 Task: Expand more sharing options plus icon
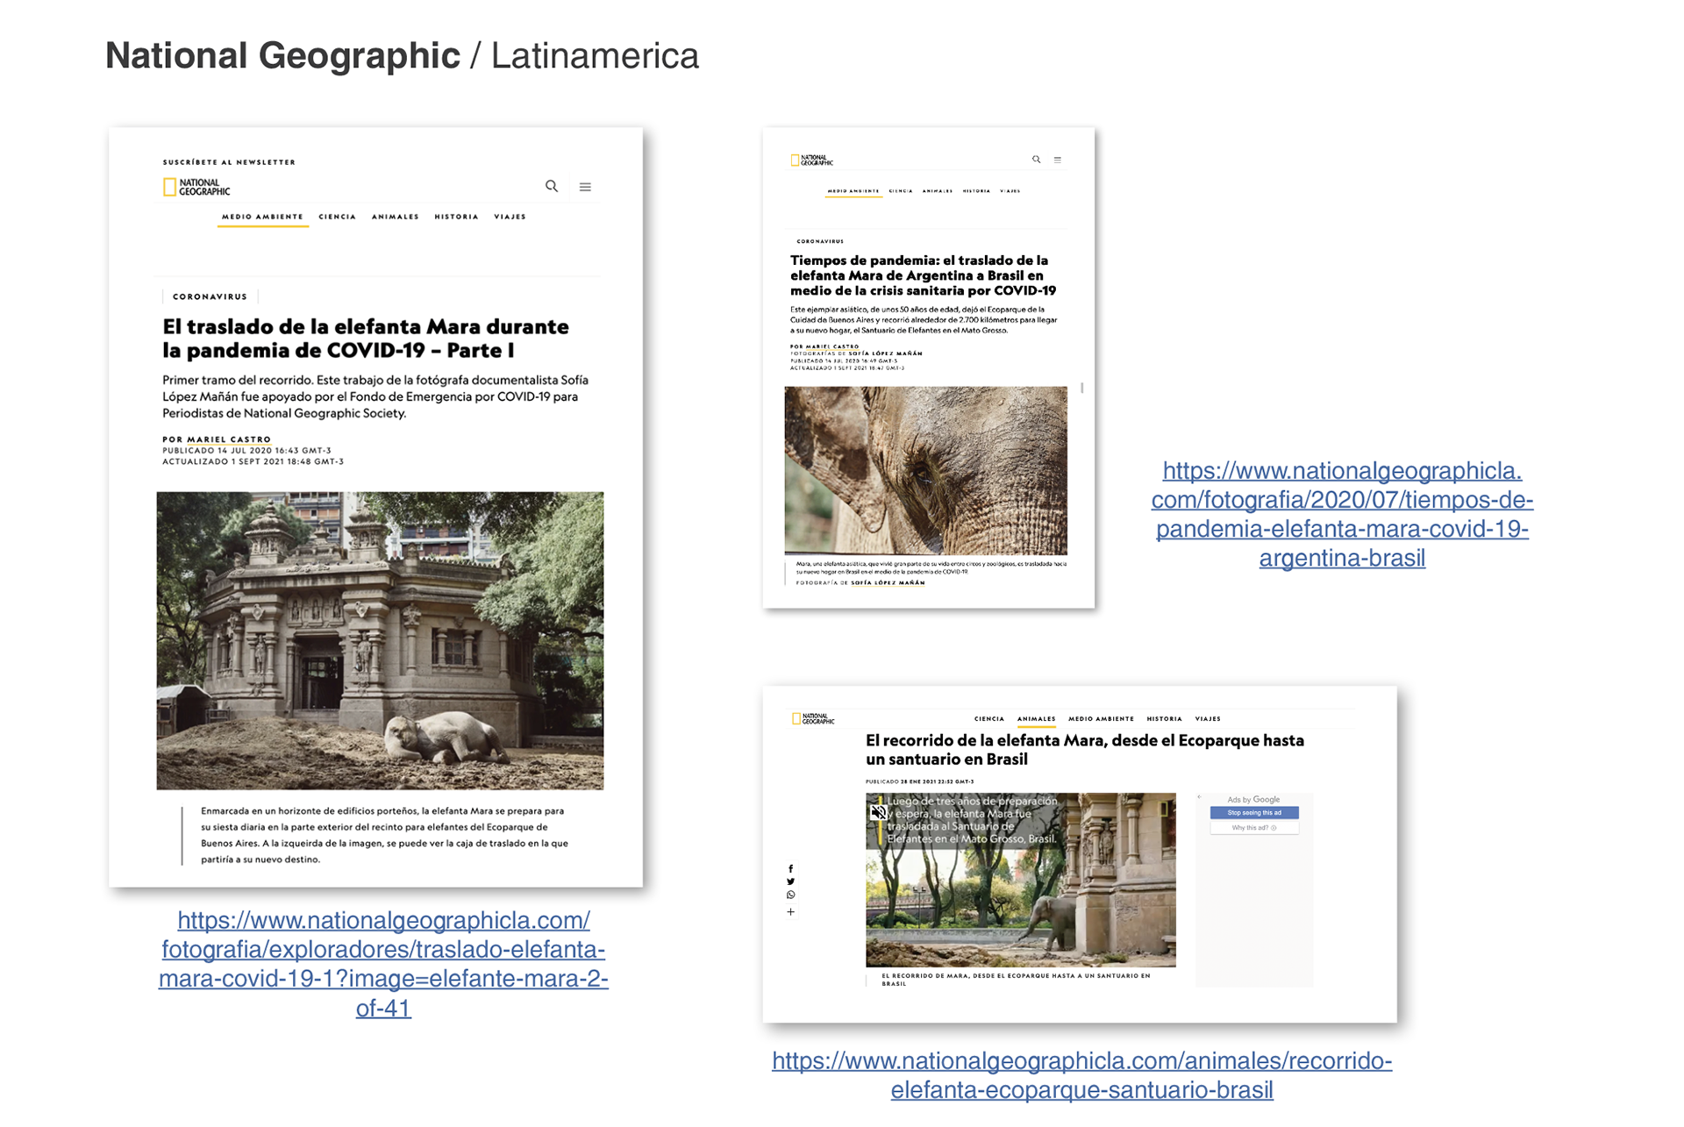(790, 912)
